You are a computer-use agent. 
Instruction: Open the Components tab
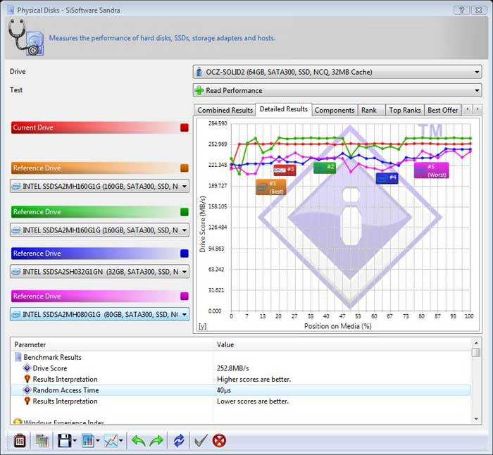[335, 110]
